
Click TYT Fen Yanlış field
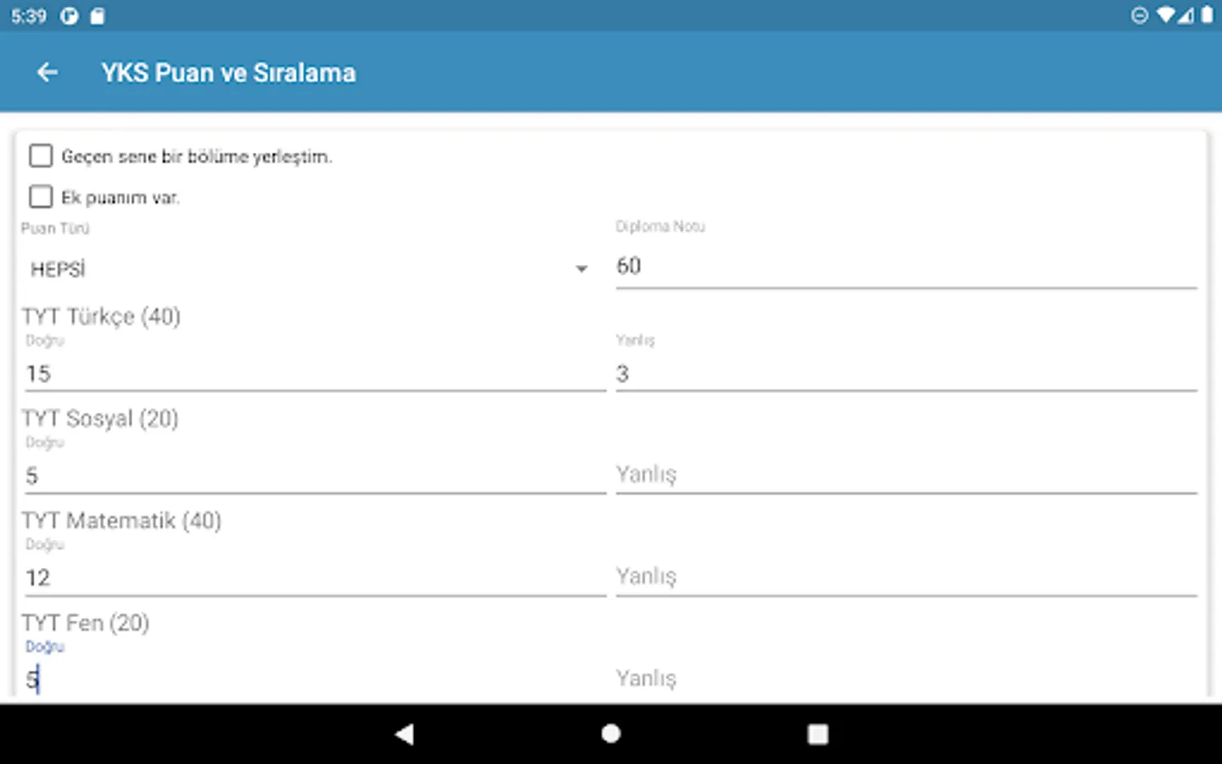[905, 678]
